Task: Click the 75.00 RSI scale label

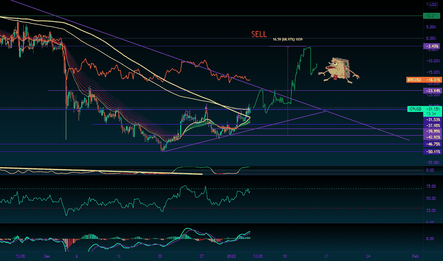Action: pyautogui.click(x=431, y=186)
